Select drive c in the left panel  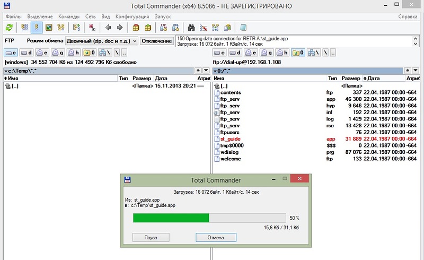(11, 53)
